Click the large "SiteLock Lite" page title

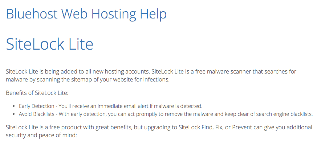[49, 44]
